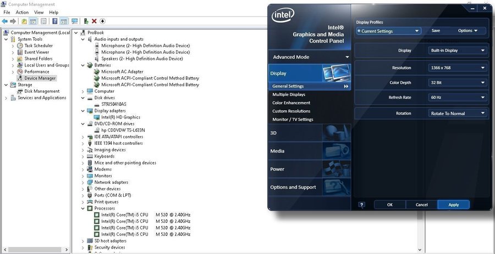Click the red X Uninstall device icon
This screenshot has width=495, height=254.
(94, 21)
